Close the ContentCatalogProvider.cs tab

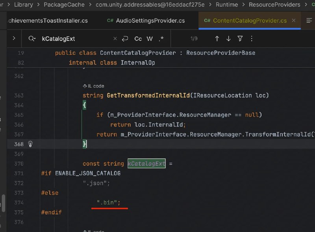pos(294,20)
